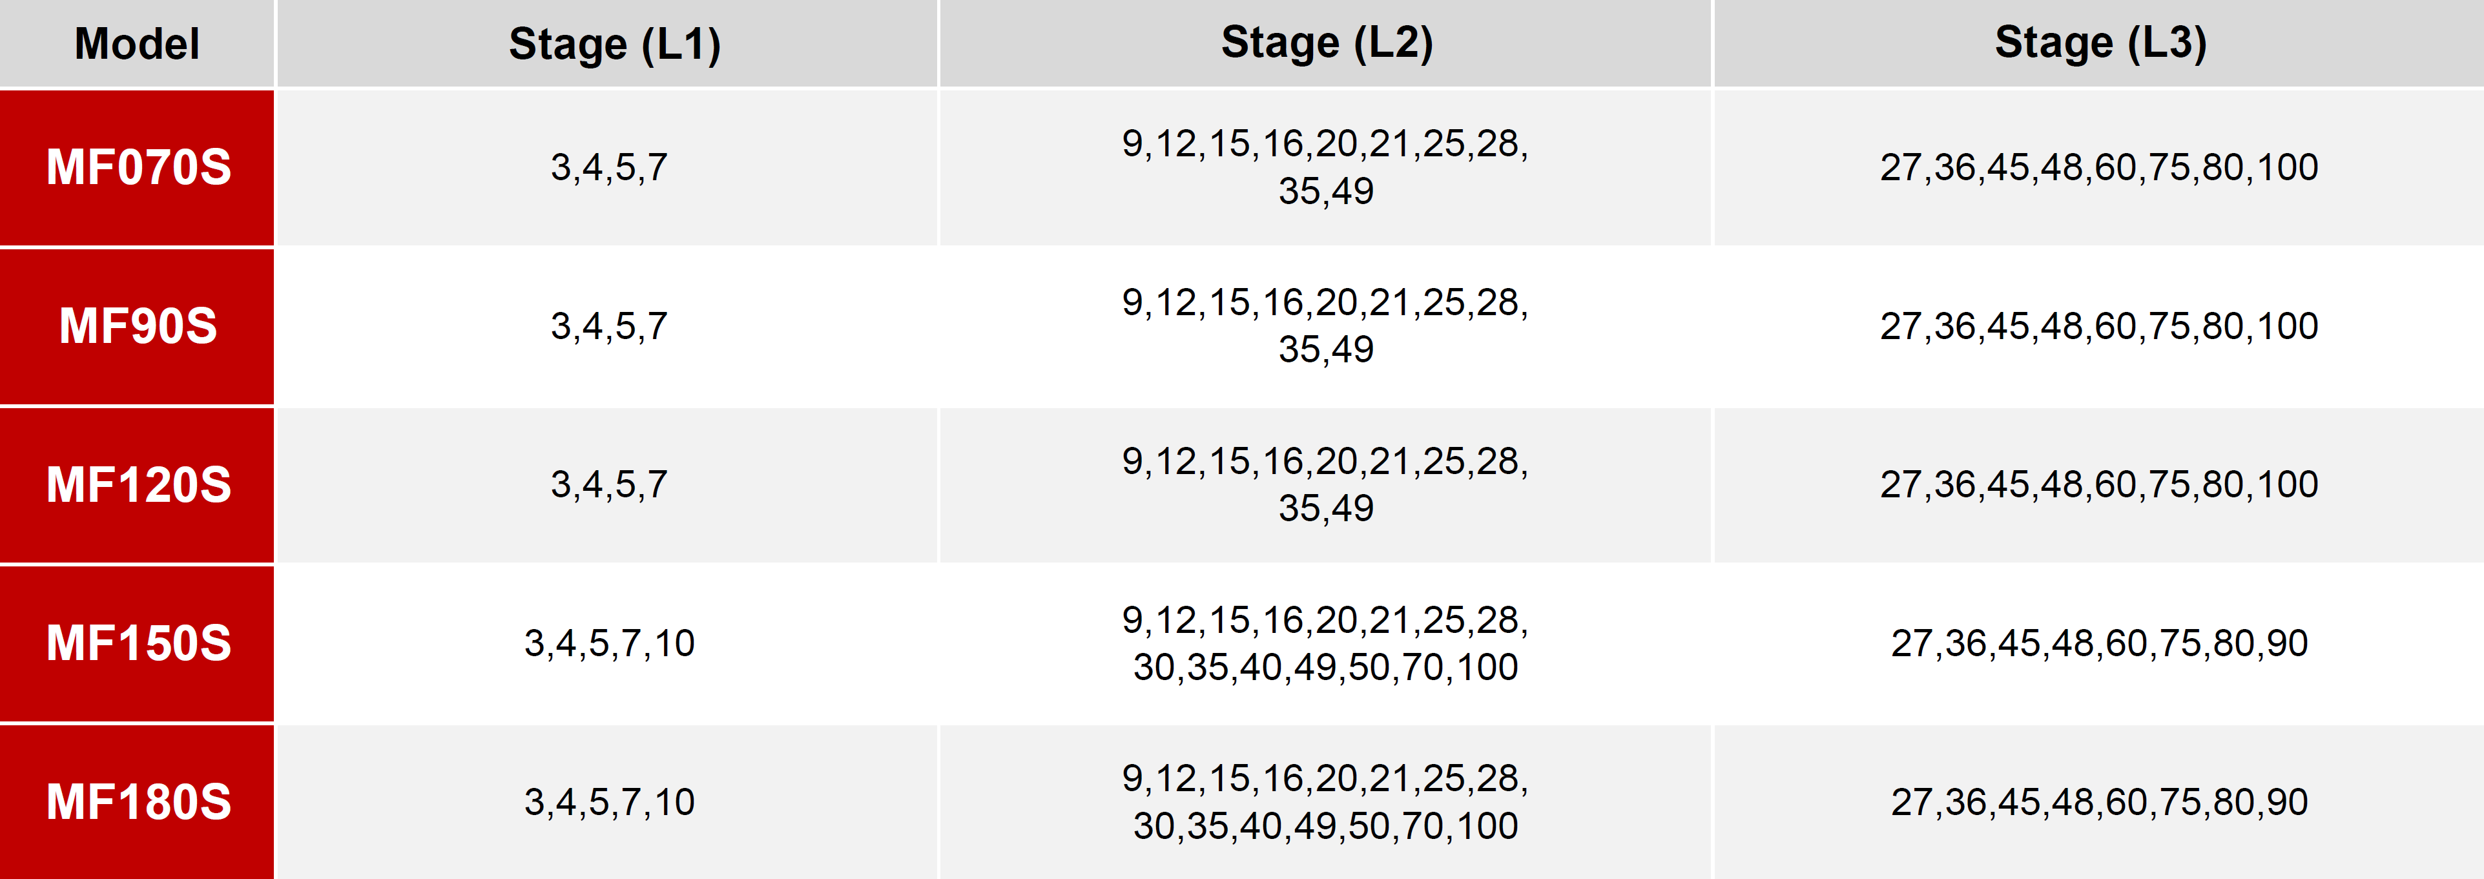Click MF90S Stage L2 ratios cell

point(1326,327)
